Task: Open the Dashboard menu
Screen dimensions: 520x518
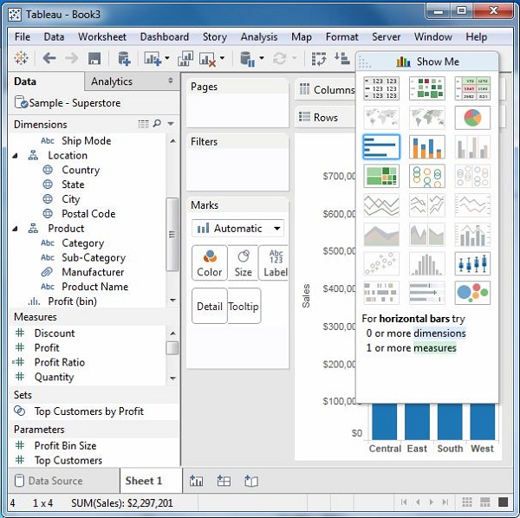Action: (165, 36)
